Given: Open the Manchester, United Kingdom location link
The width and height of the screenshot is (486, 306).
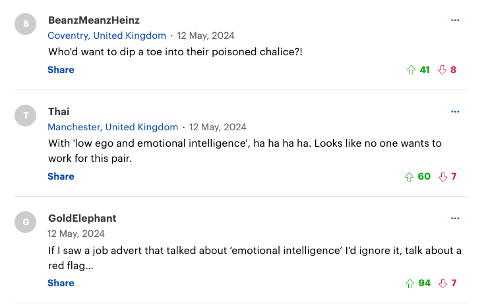Looking at the screenshot, I should (x=113, y=127).
